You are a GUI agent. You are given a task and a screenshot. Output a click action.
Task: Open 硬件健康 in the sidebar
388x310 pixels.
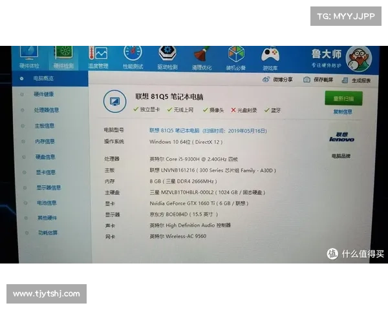pyautogui.click(x=43, y=94)
